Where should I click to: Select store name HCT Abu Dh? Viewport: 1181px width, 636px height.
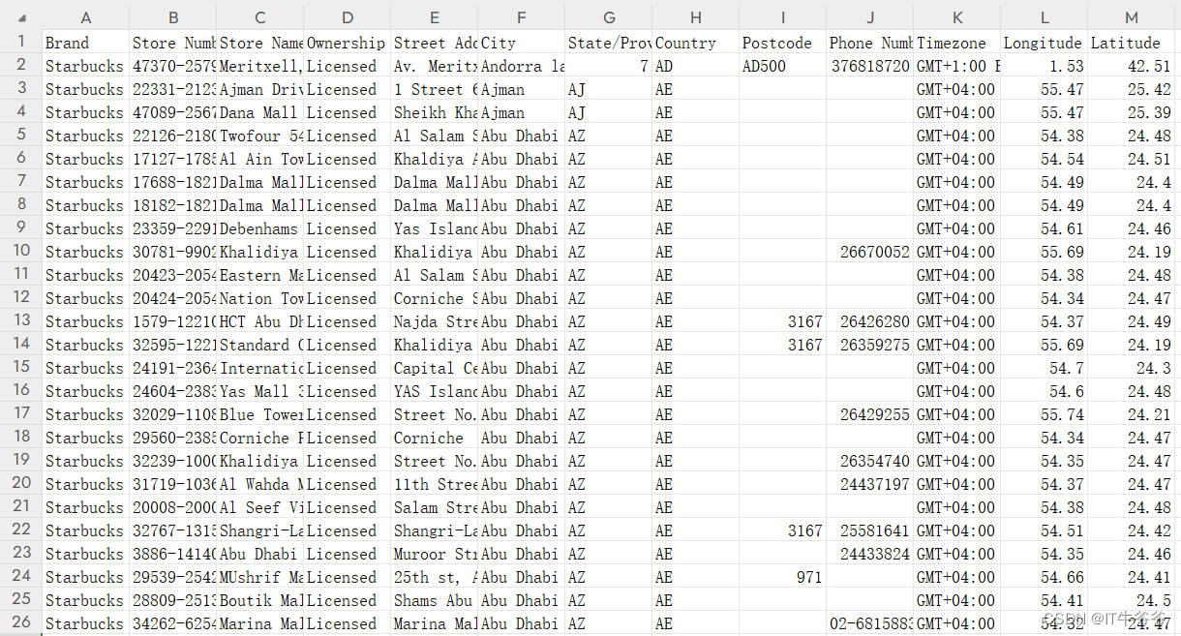click(259, 321)
